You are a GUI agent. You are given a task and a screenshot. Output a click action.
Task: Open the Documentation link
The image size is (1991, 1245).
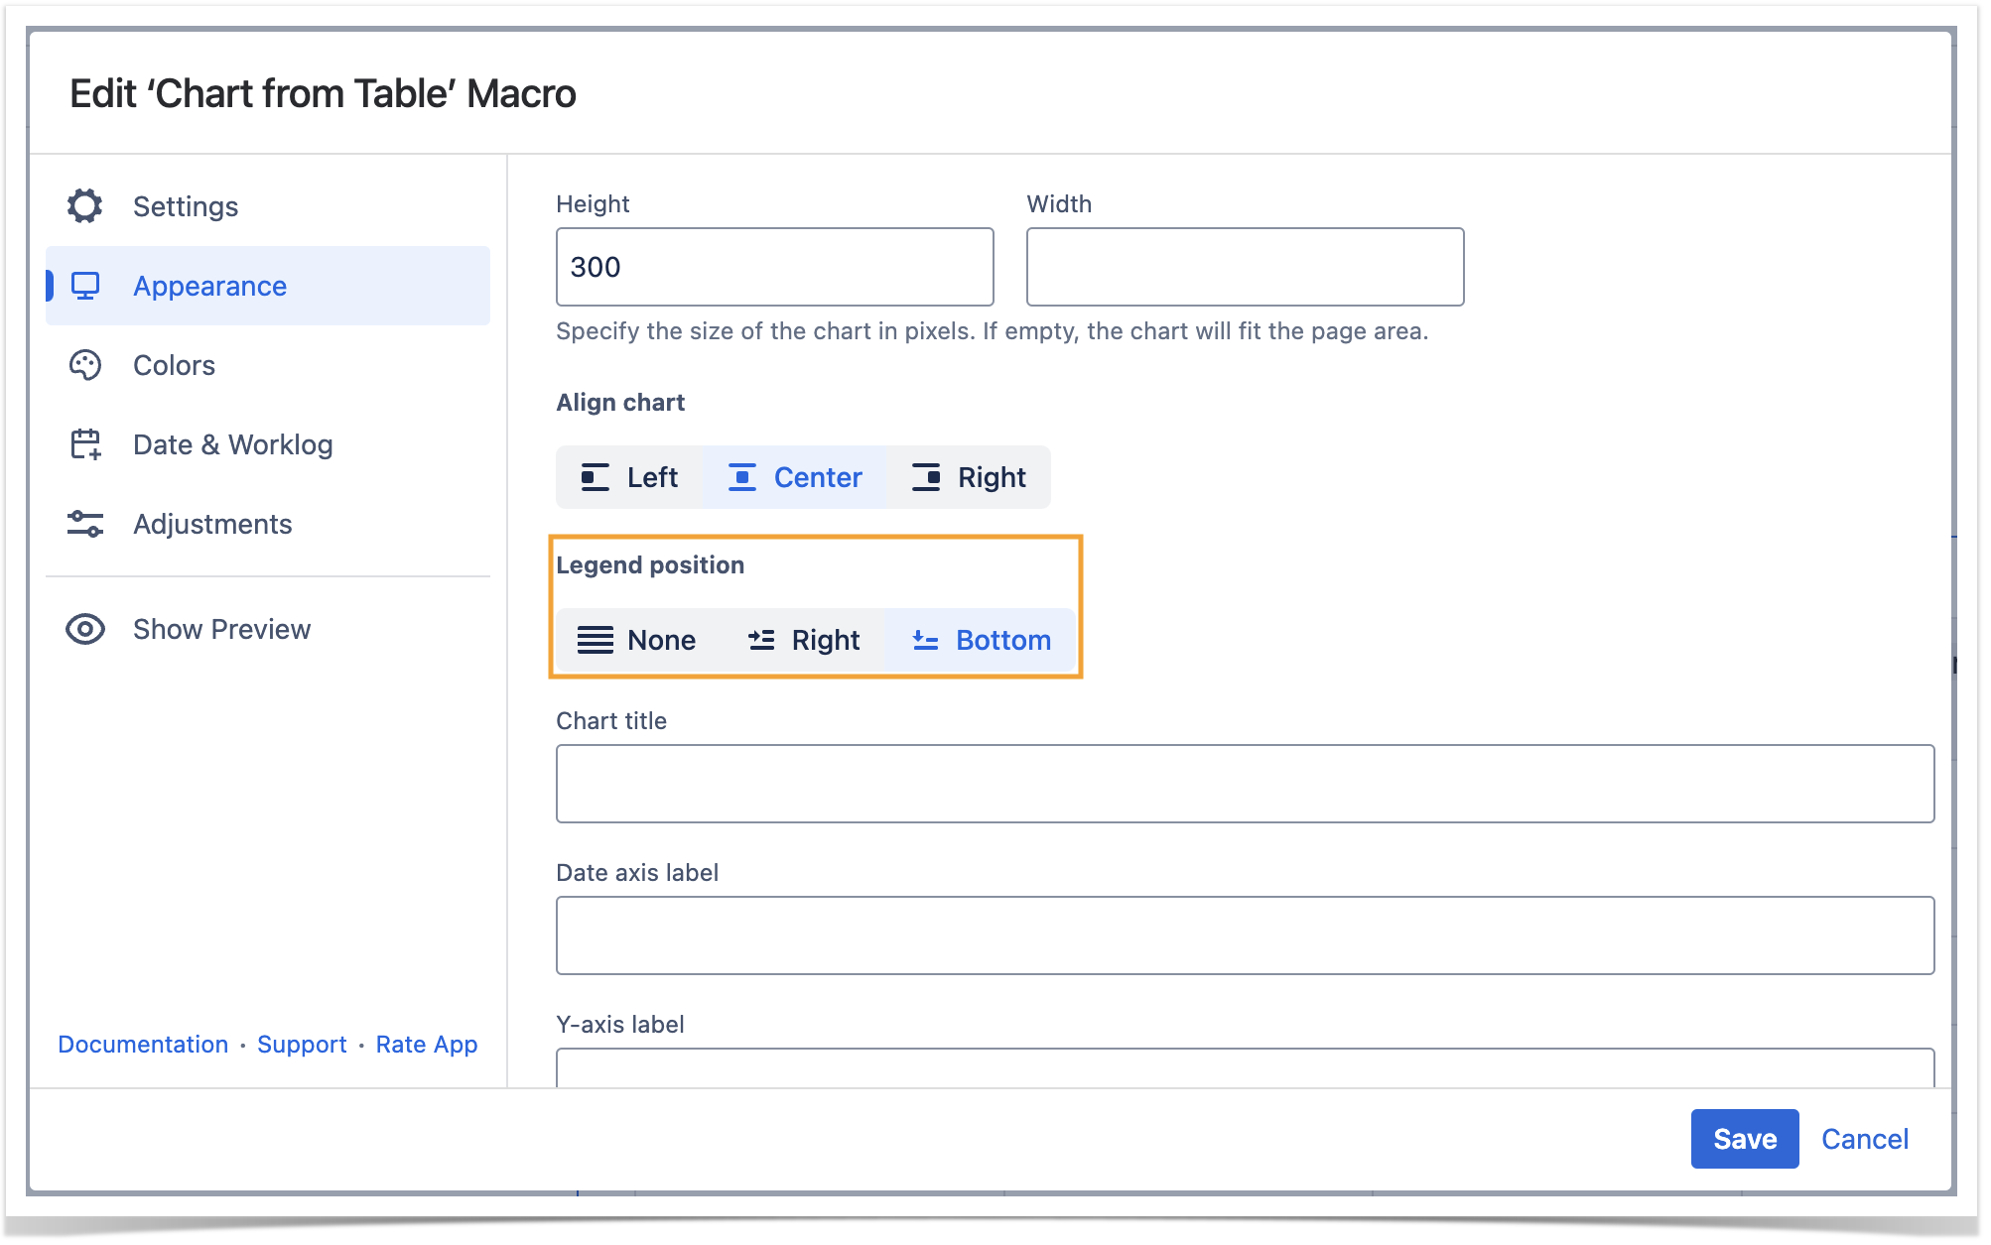143,1044
